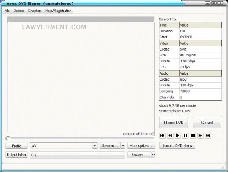
Task: Open the arrow beside Save as
Action: pos(123,145)
